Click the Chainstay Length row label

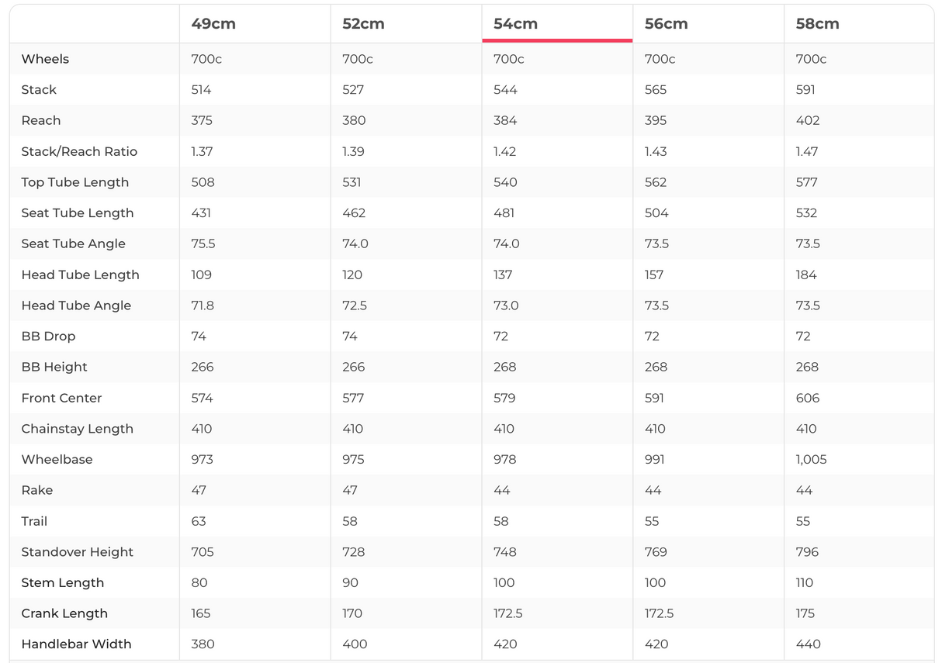click(78, 429)
